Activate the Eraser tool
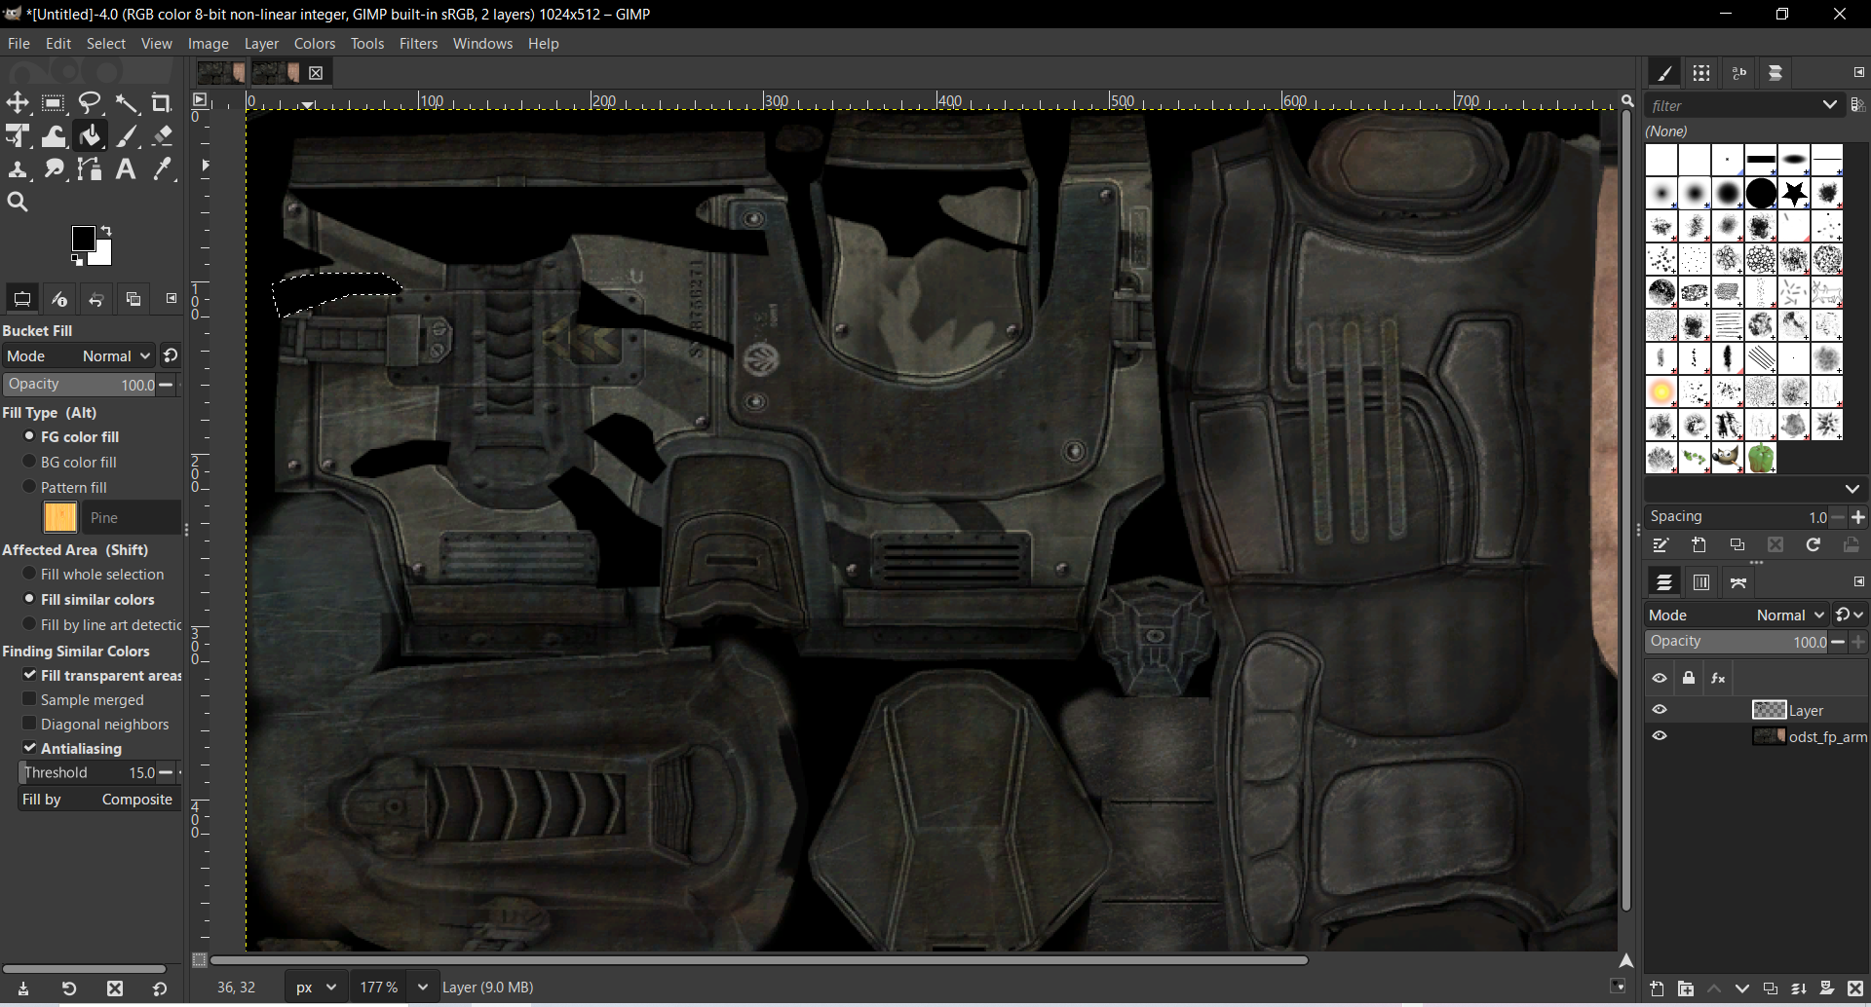Viewport: 1871px width, 1007px height. 162,135
